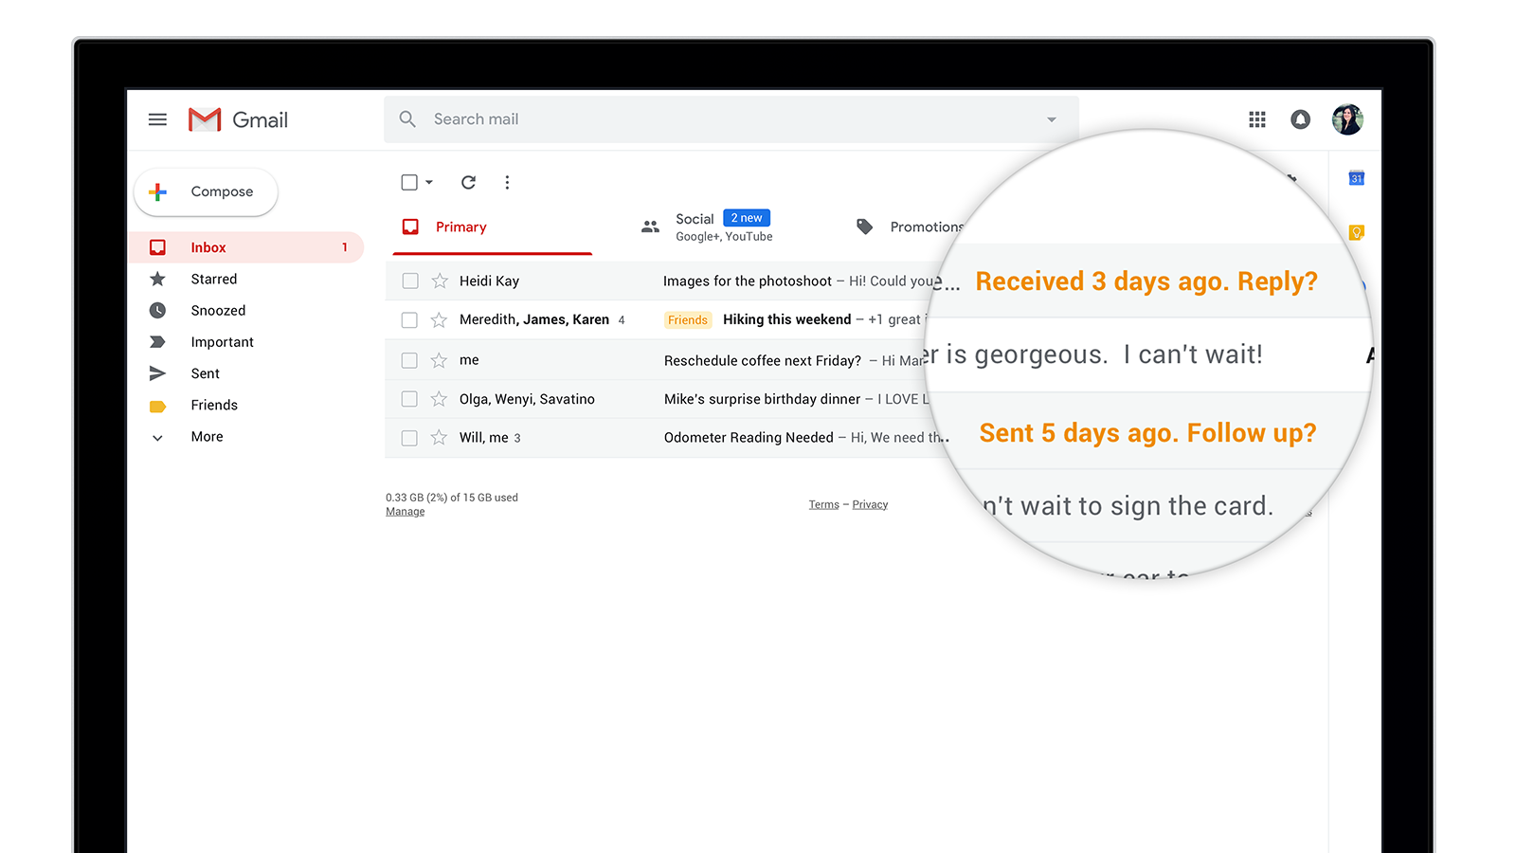Select the Will, me email checkbox
Screen dimensions: 1516x853
[409, 438]
